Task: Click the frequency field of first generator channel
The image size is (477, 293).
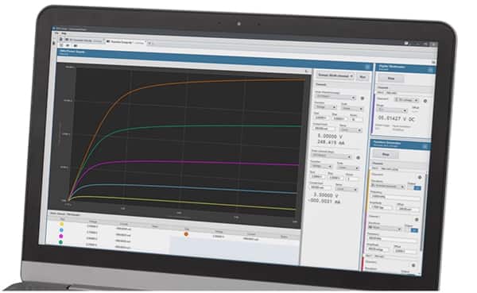Action: click(x=394, y=197)
